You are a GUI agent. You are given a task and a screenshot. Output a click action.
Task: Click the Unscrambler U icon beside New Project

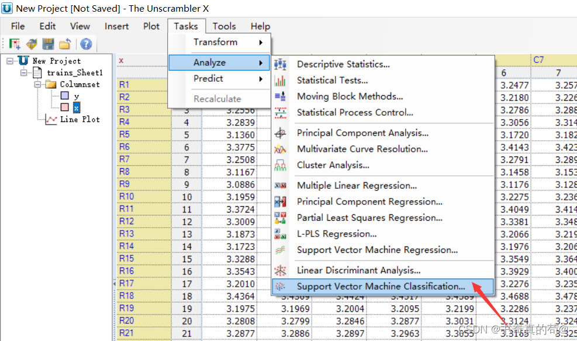point(23,61)
